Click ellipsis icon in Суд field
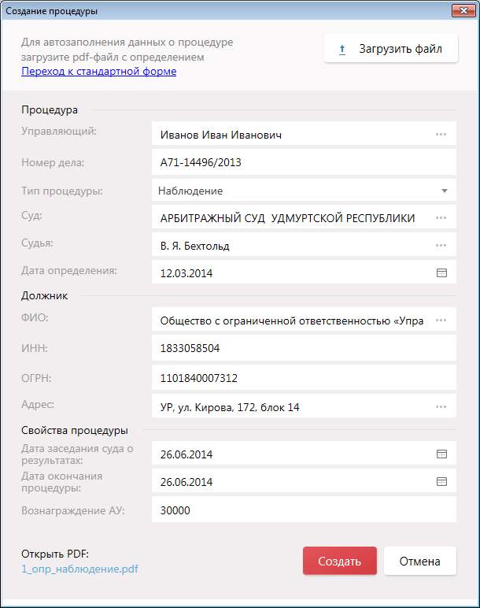 (x=441, y=218)
